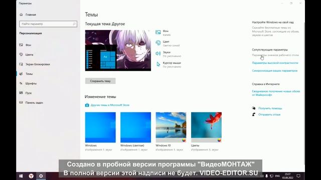321x180 pixels.
Task: Open the Звуки speaker icon
Action: point(158,53)
